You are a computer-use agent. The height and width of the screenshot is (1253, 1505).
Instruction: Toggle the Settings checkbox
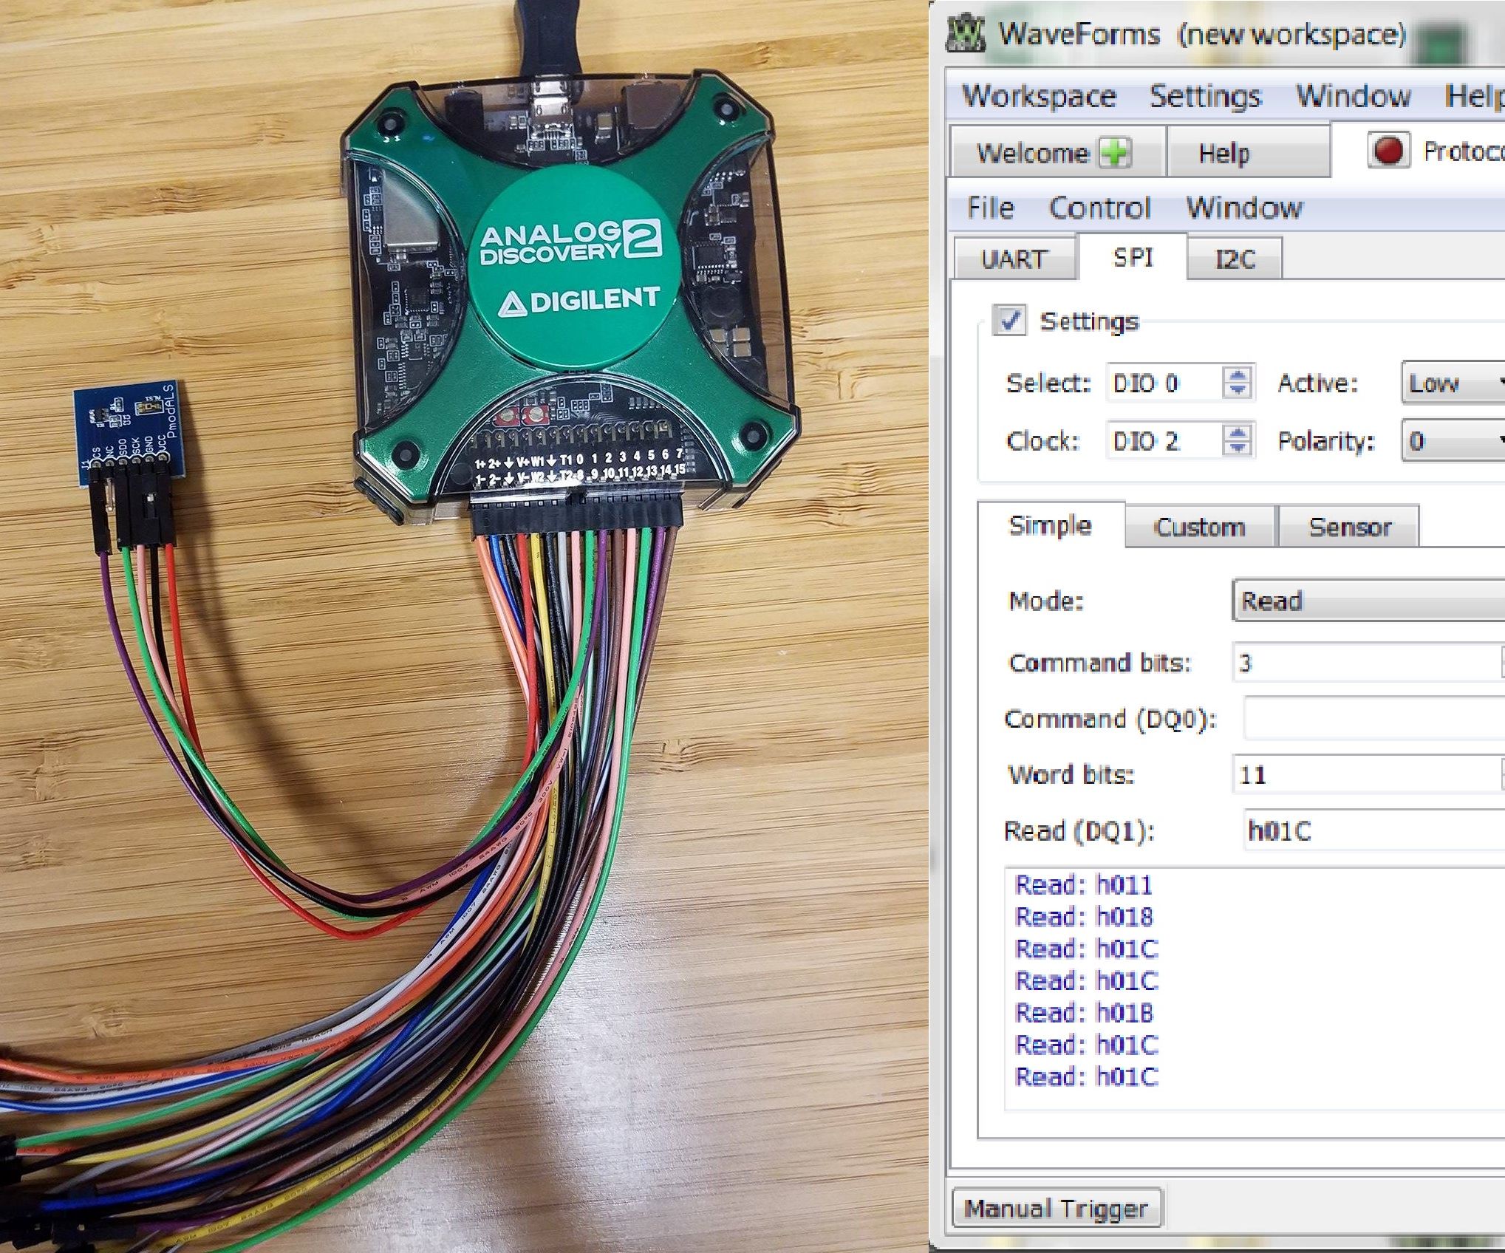tap(1009, 320)
